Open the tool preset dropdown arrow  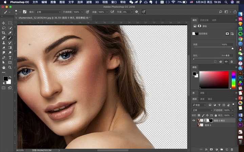pyautogui.click(x=9, y=12)
